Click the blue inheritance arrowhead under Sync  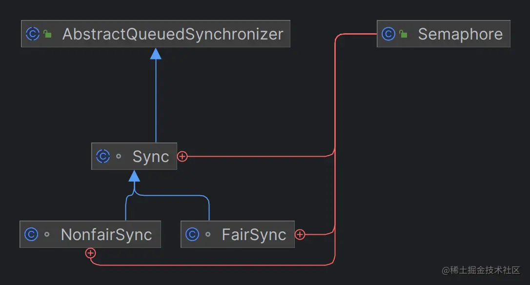click(x=134, y=176)
